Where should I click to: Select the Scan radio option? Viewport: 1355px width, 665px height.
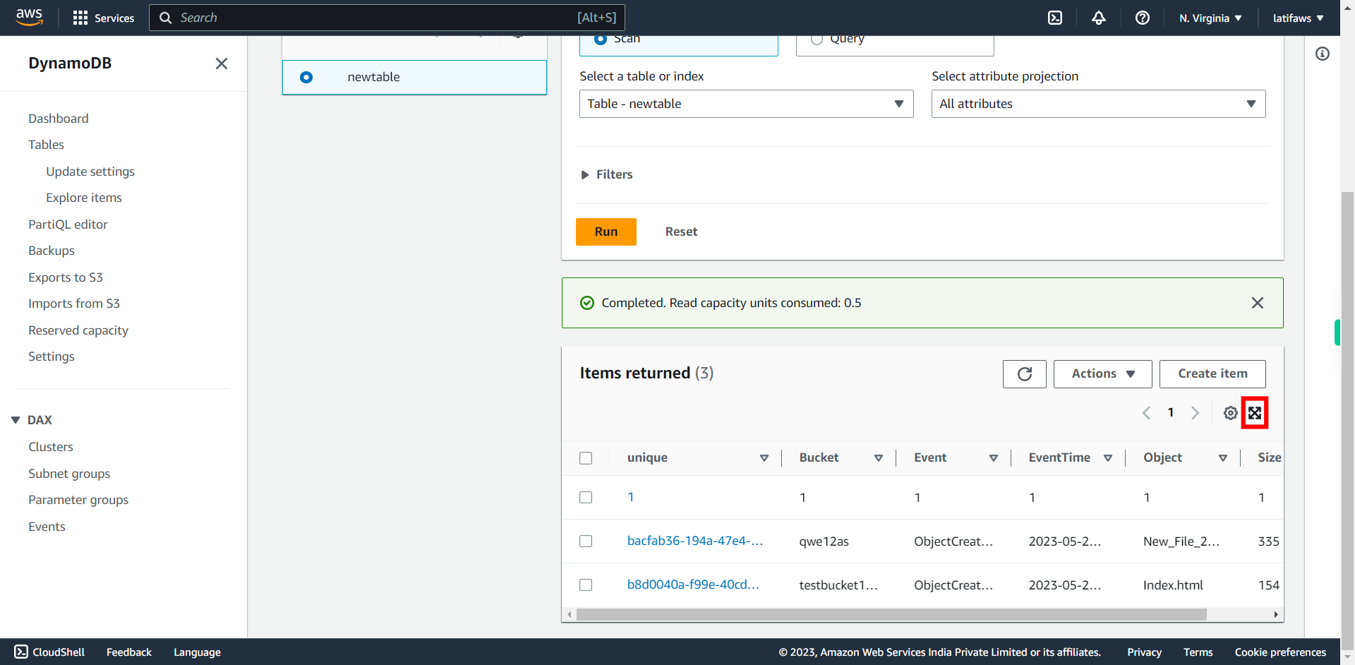pos(601,39)
